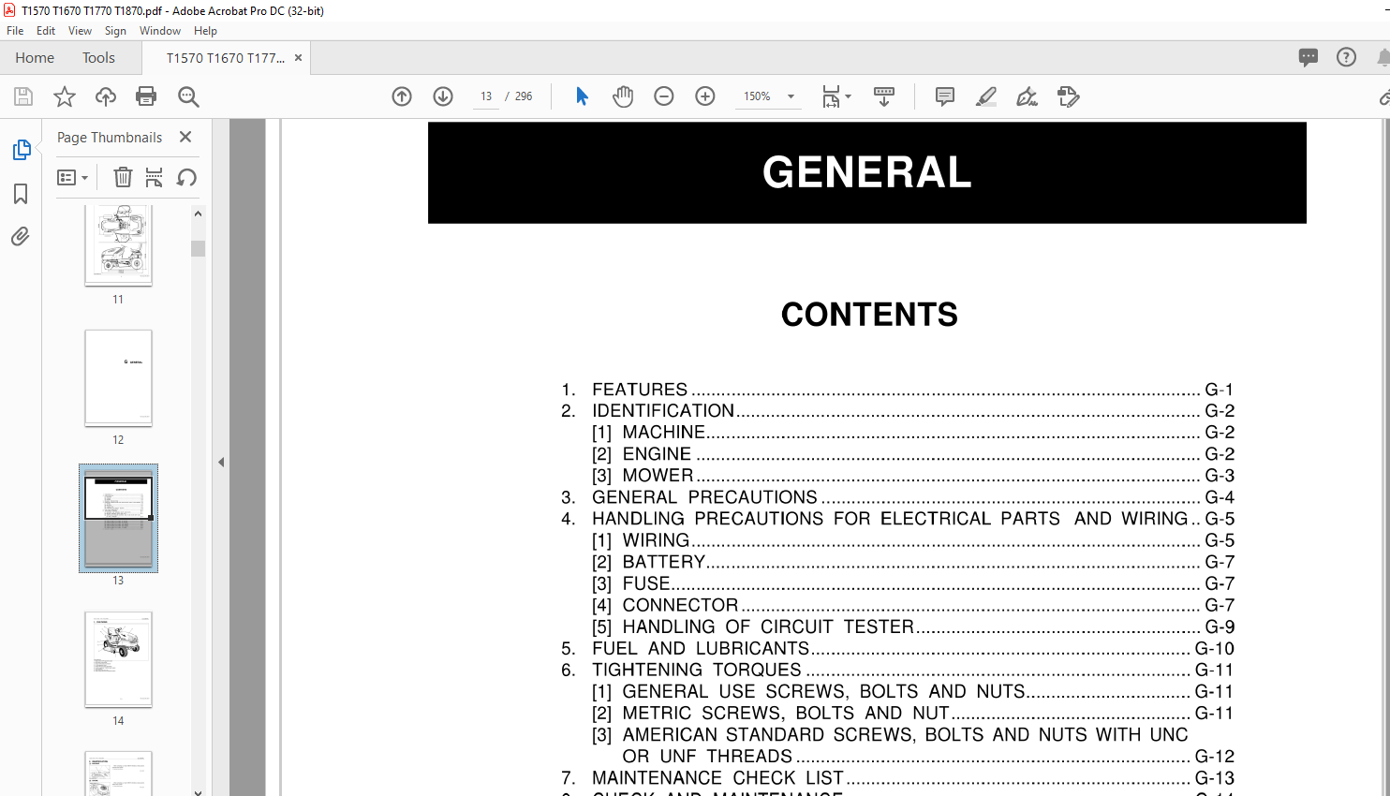Delete selected page thumbnail

123,177
